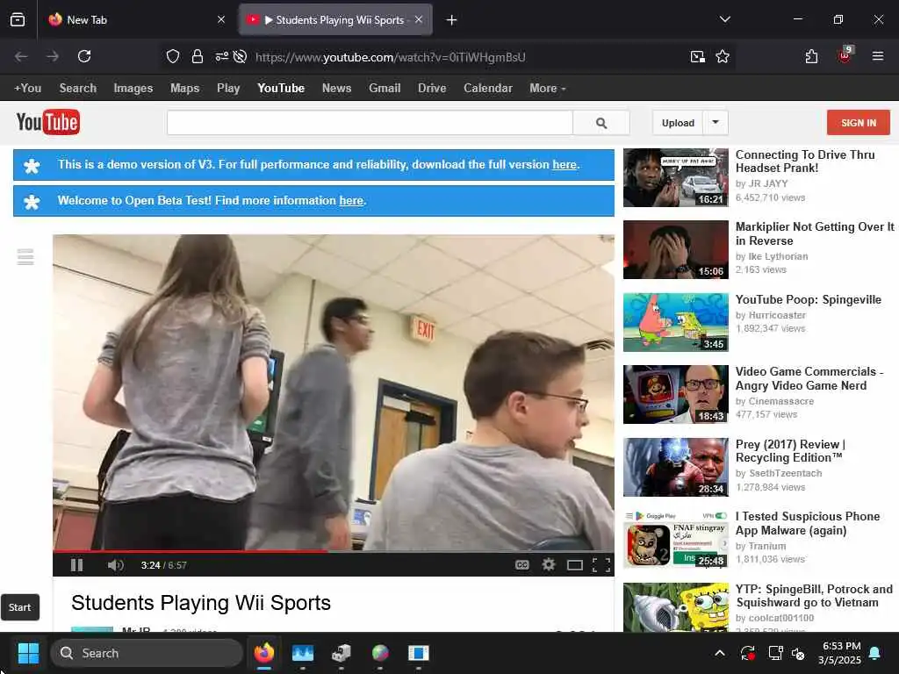Launch picture-in-picture from the address bar
This screenshot has height=674, width=899.
[x=698, y=56]
